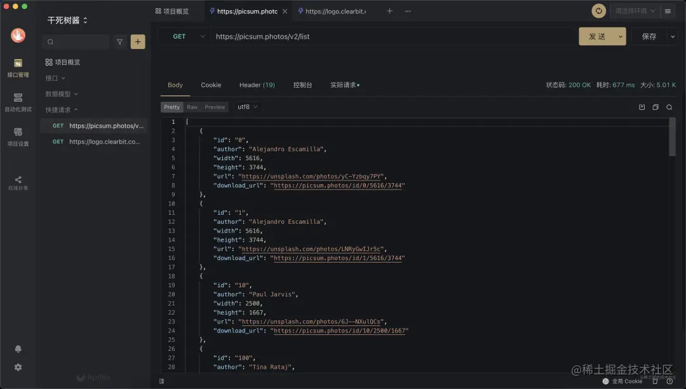686x389 pixels.
Task: Click the filter funnel icon
Action: (x=119, y=42)
